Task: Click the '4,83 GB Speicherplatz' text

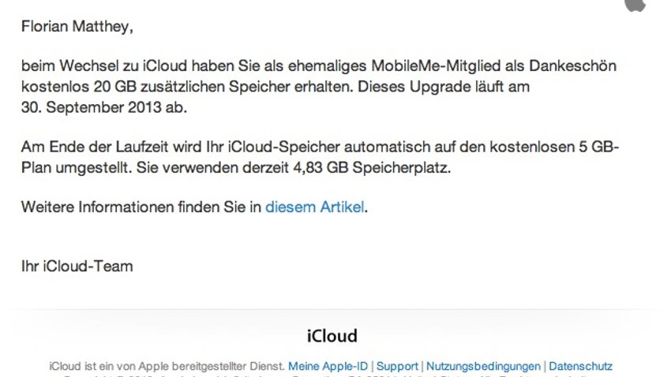Action: click(372, 167)
